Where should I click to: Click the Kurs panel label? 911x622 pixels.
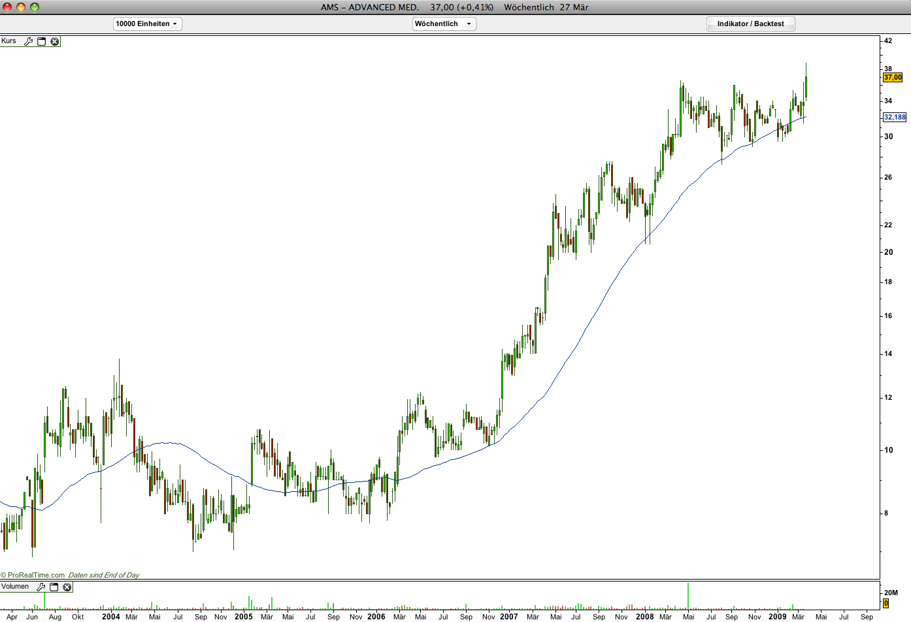point(9,41)
